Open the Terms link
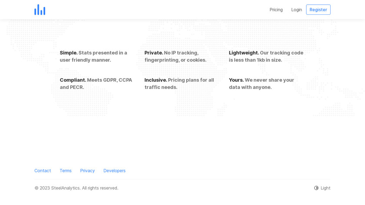This screenshot has width=365, height=205. coord(66,171)
